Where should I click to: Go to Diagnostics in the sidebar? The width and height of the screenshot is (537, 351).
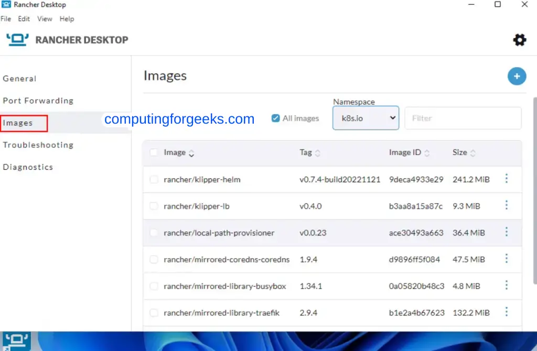[x=28, y=167]
